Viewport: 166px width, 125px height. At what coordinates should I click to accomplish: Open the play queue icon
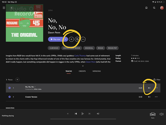(x=98, y=114)
